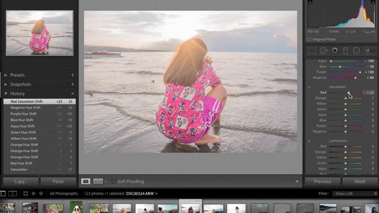Click the Orange saturation slider handle

345,98
